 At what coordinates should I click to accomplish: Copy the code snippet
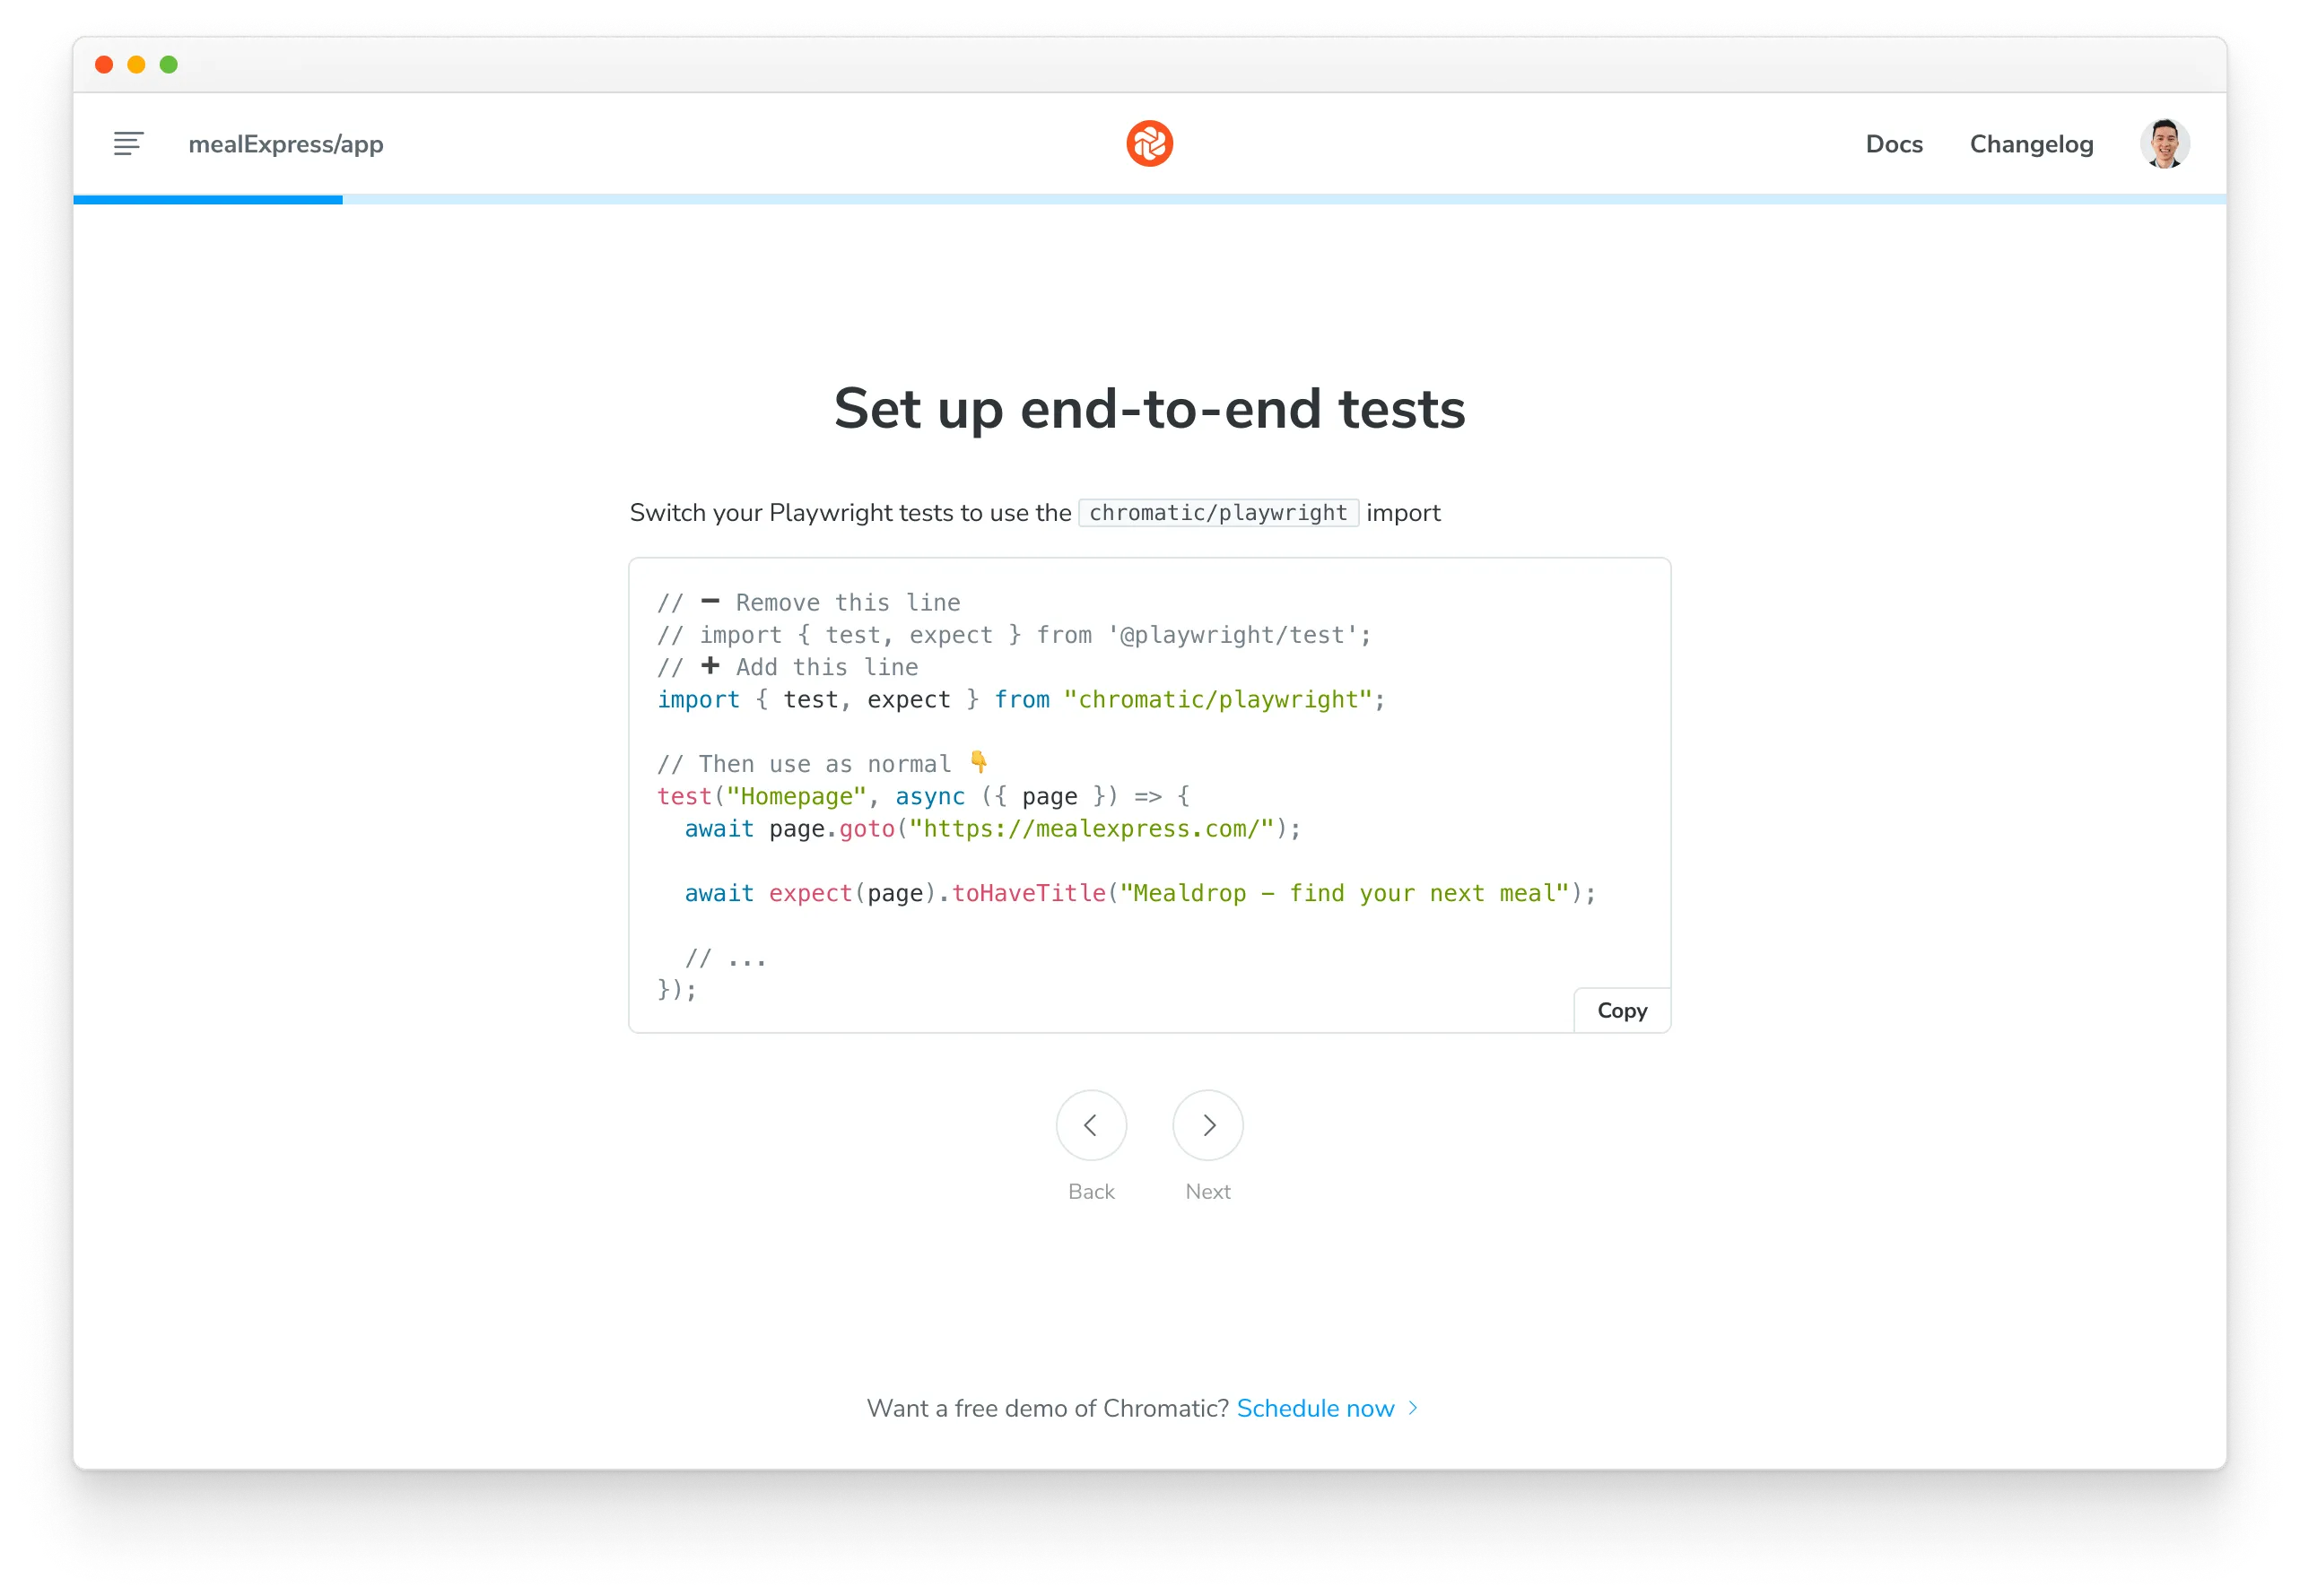(1621, 1010)
